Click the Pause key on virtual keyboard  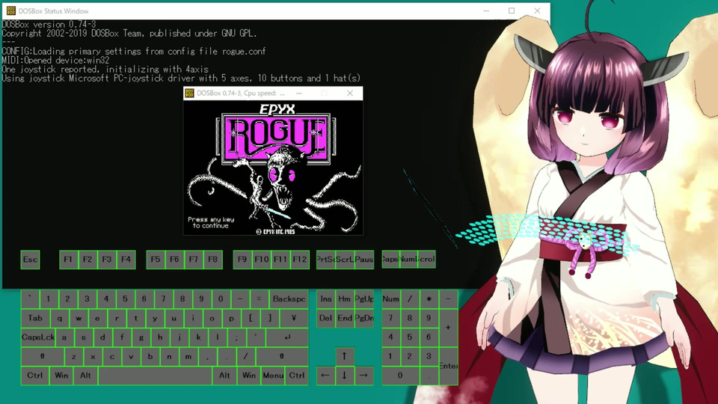pos(364,260)
